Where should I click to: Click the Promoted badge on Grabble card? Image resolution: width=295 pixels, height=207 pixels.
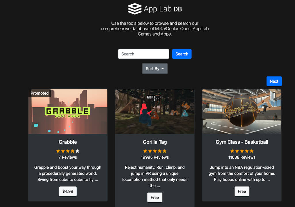(39, 93)
